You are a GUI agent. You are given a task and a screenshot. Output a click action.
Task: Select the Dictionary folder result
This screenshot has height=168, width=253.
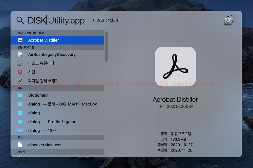pyautogui.click(x=57, y=95)
